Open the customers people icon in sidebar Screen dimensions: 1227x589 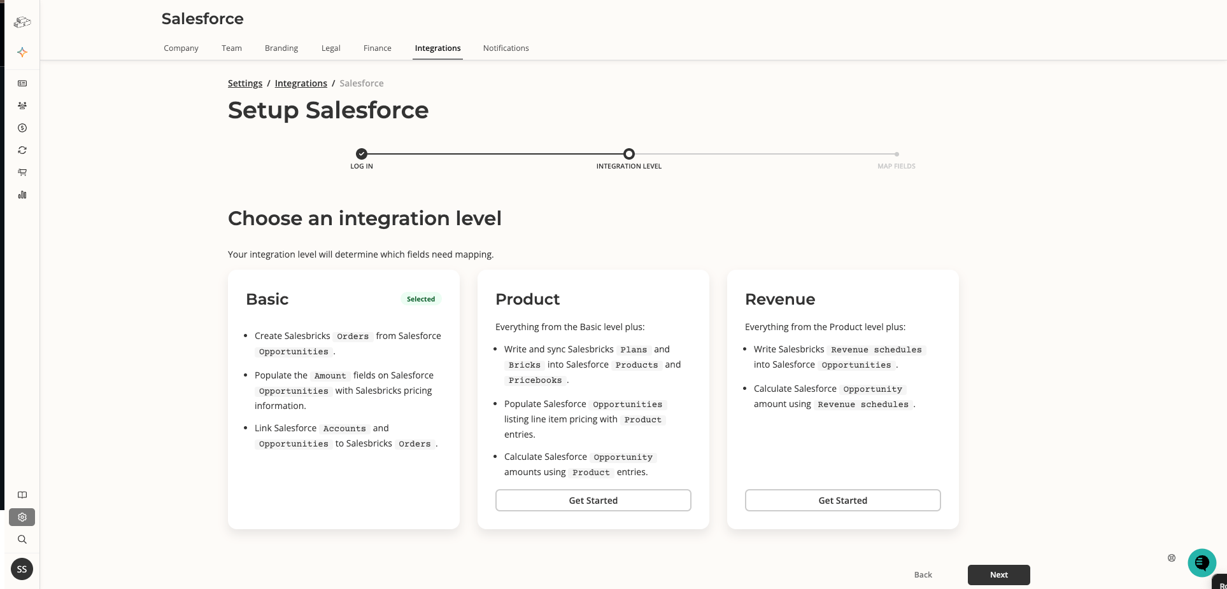22,106
